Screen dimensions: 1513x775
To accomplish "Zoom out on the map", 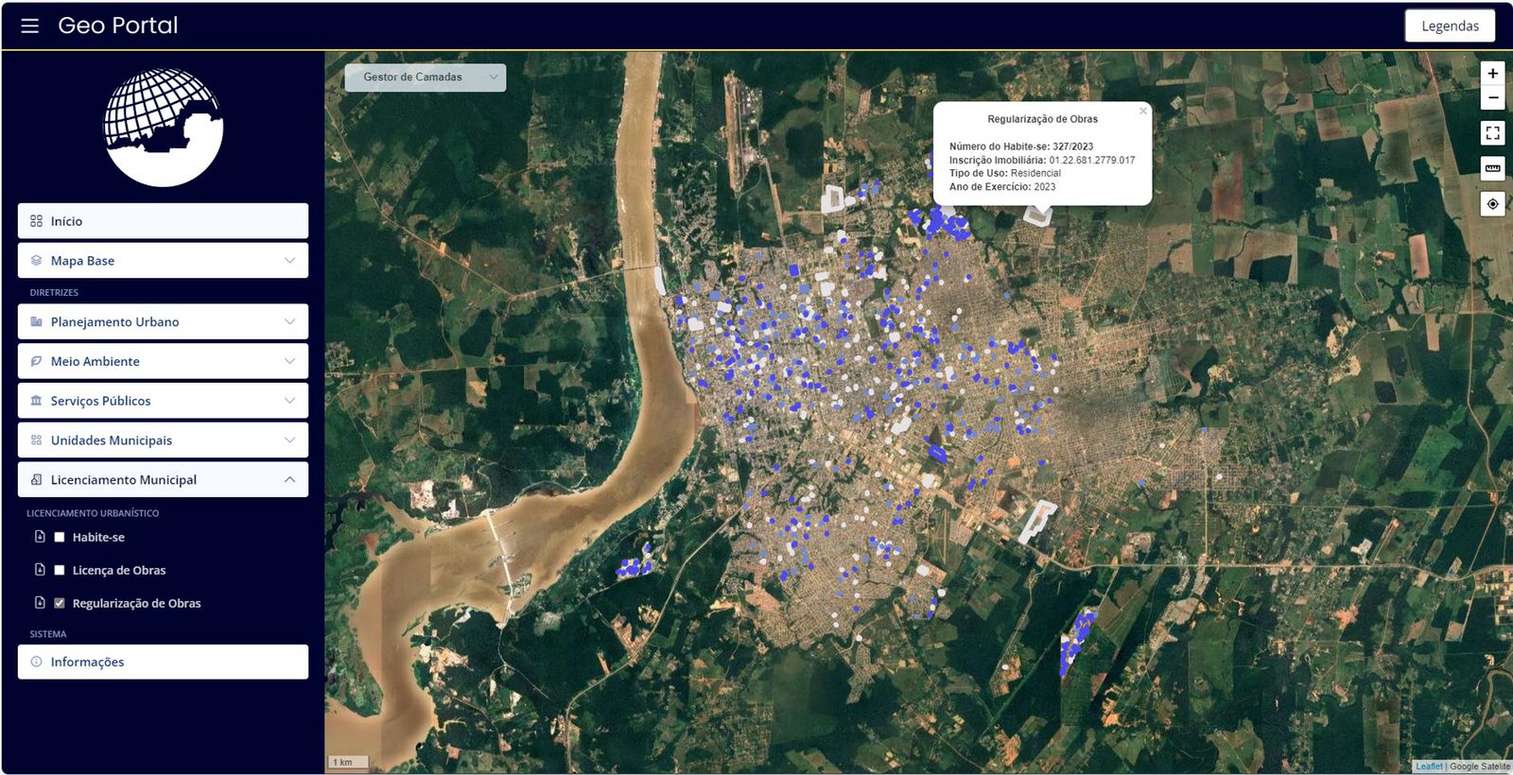I will tap(1492, 97).
